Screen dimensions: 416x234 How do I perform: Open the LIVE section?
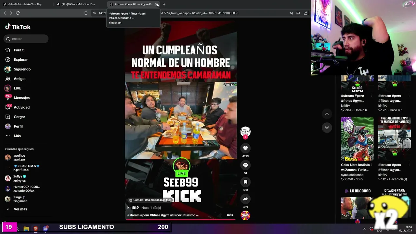coord(13,88)
